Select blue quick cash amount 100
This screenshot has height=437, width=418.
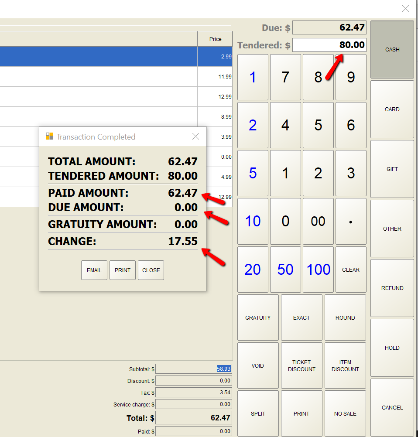coord(318,270)
